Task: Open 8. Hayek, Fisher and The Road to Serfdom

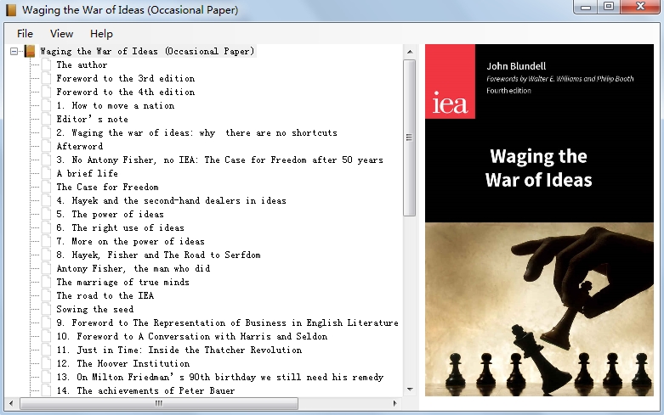Action: (x=158, y=255)
